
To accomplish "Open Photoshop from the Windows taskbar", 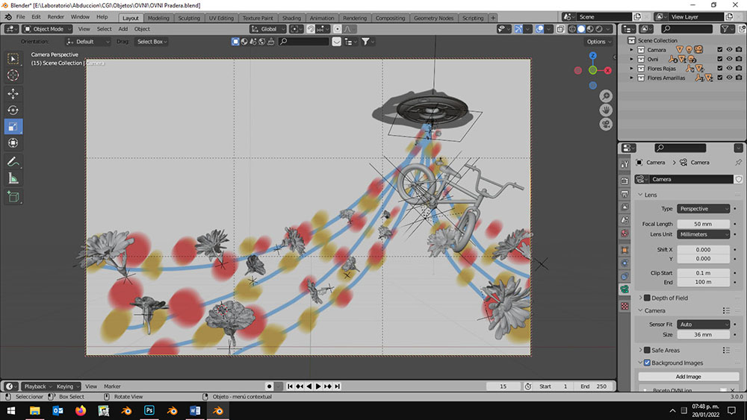I will [149, 410].
